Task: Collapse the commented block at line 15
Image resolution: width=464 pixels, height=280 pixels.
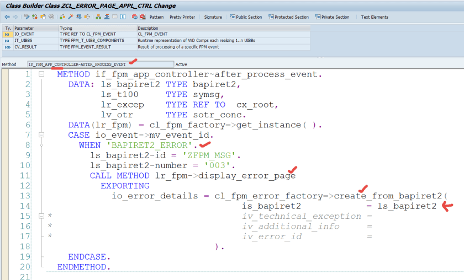Action: (x=41, y=216)
